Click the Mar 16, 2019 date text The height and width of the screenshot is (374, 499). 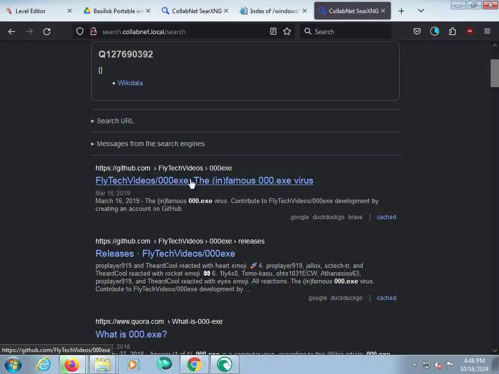pos(113,193)
